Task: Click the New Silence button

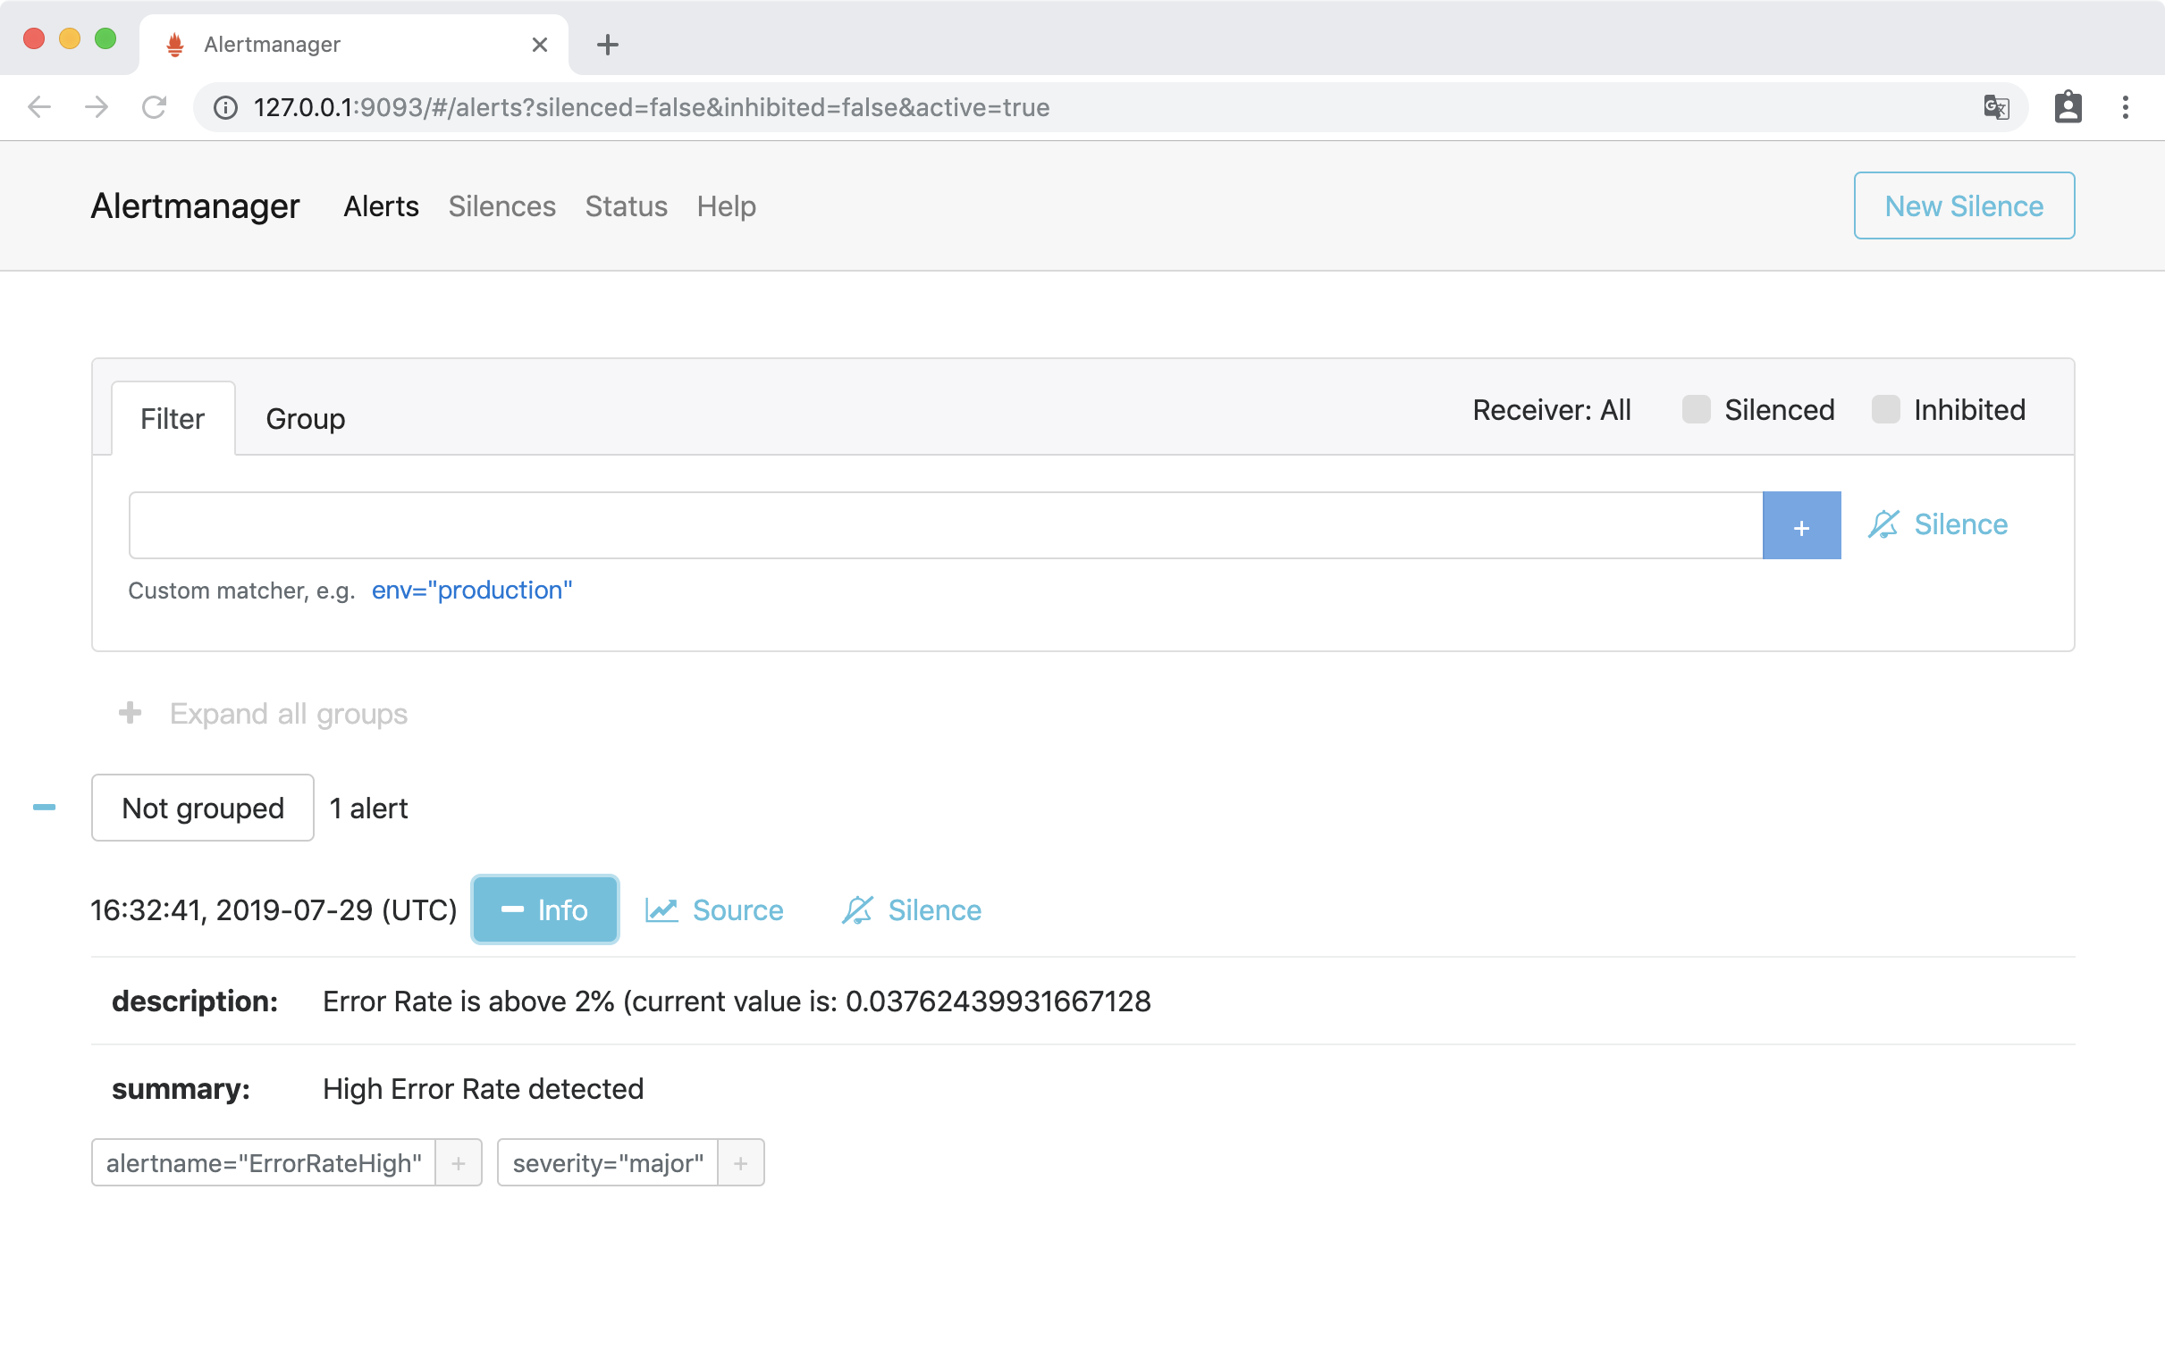Action: click(1963, 206)
